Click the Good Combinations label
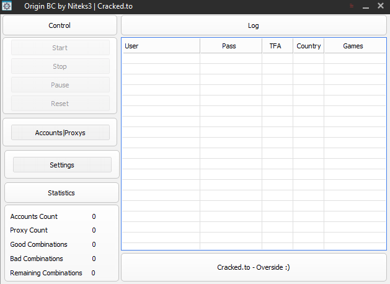Viewport: 390px width, 284px height. coord(38,244)
